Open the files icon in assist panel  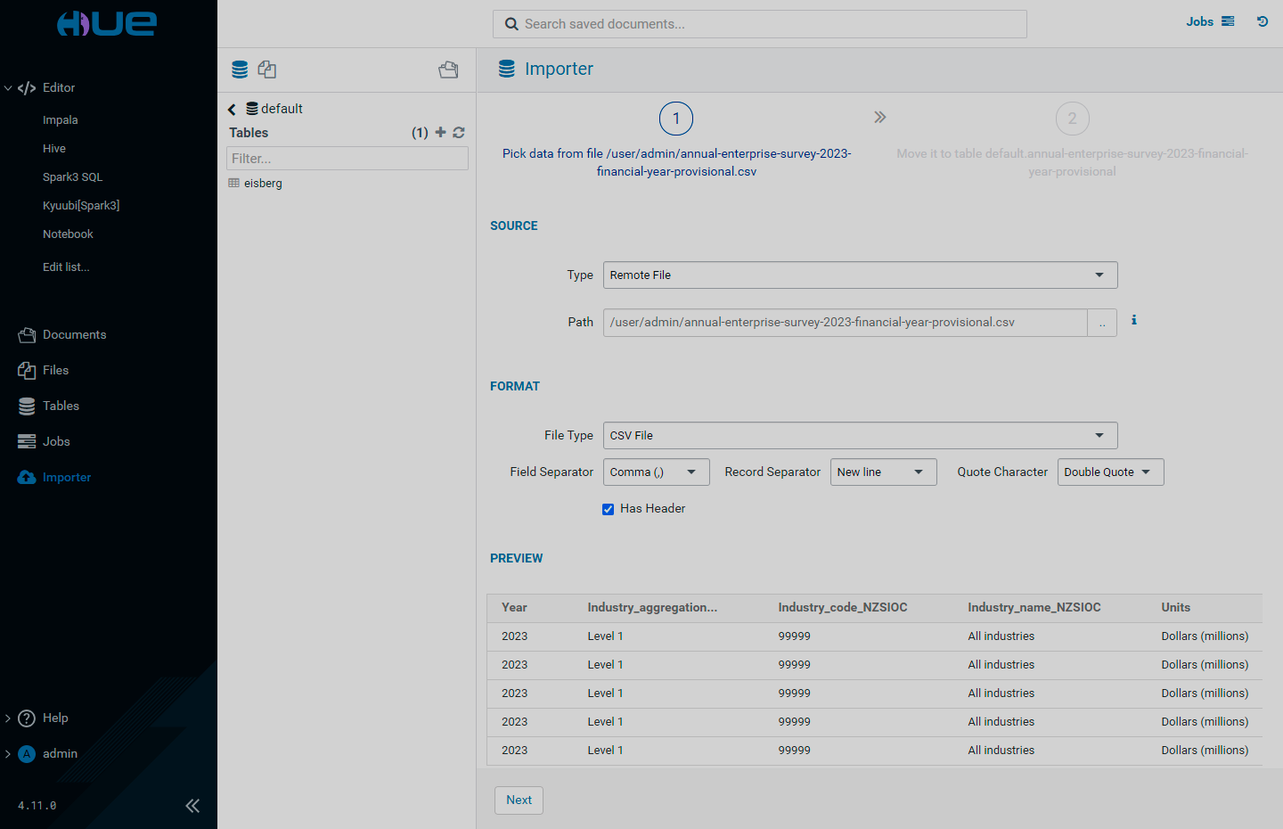[266, 70]
